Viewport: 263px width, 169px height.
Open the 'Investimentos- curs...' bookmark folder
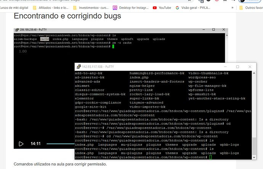[x=91, y=8]
